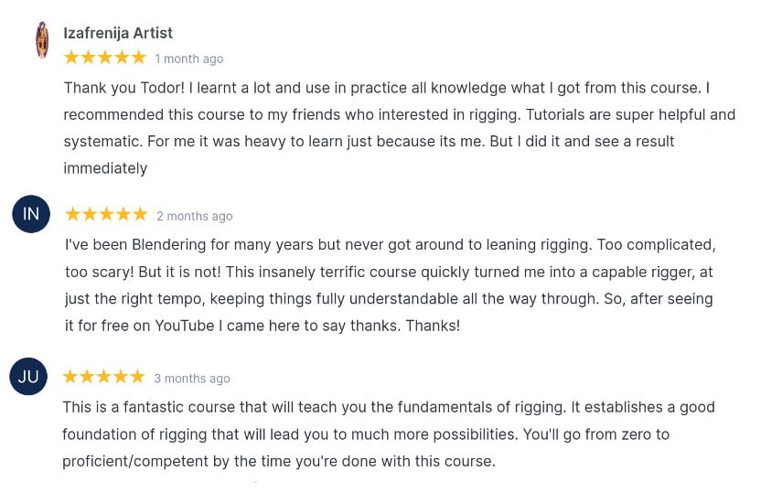Viewport: 761px width, 503px height.
Task: Click the '3 months ago' timestamp
Action: coord(192,378)
